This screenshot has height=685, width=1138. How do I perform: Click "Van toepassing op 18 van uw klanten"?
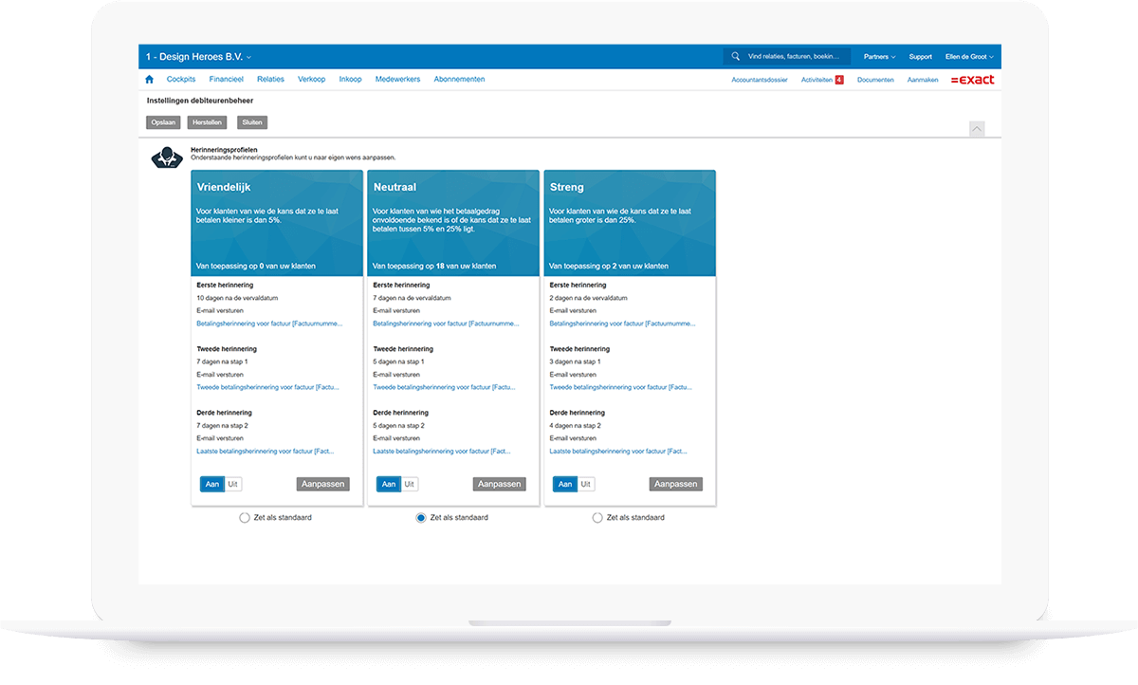(x=433, y=267)
